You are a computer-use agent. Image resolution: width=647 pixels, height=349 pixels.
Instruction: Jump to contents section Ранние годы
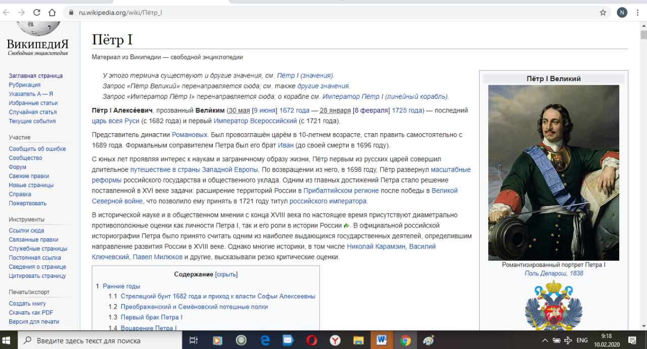tap(121, 286)
